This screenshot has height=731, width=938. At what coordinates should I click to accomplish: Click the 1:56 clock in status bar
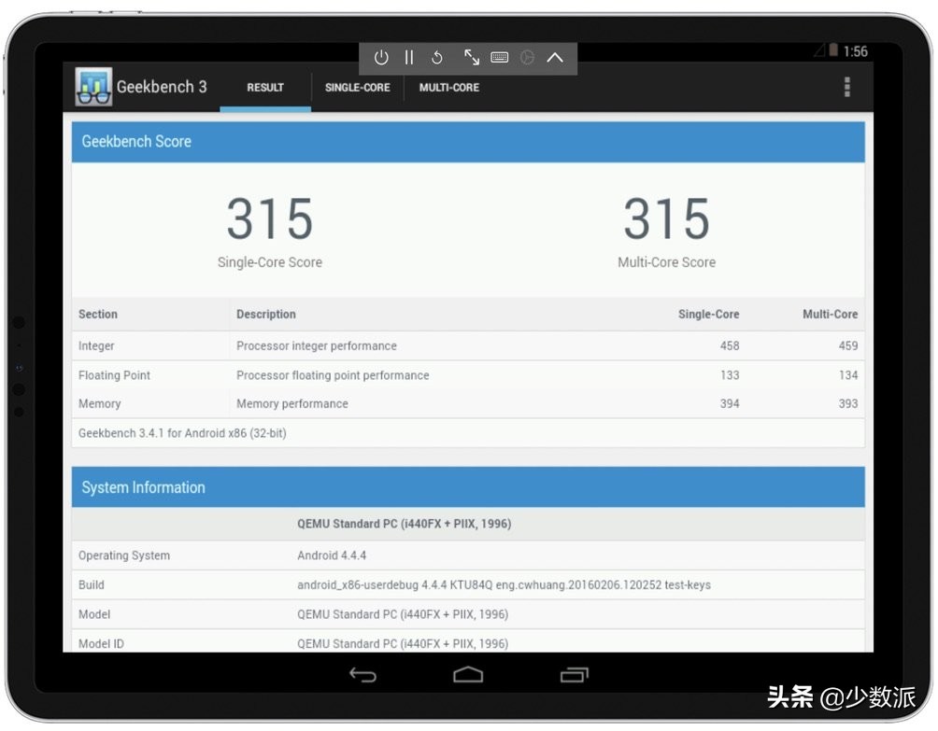point(856,51)
